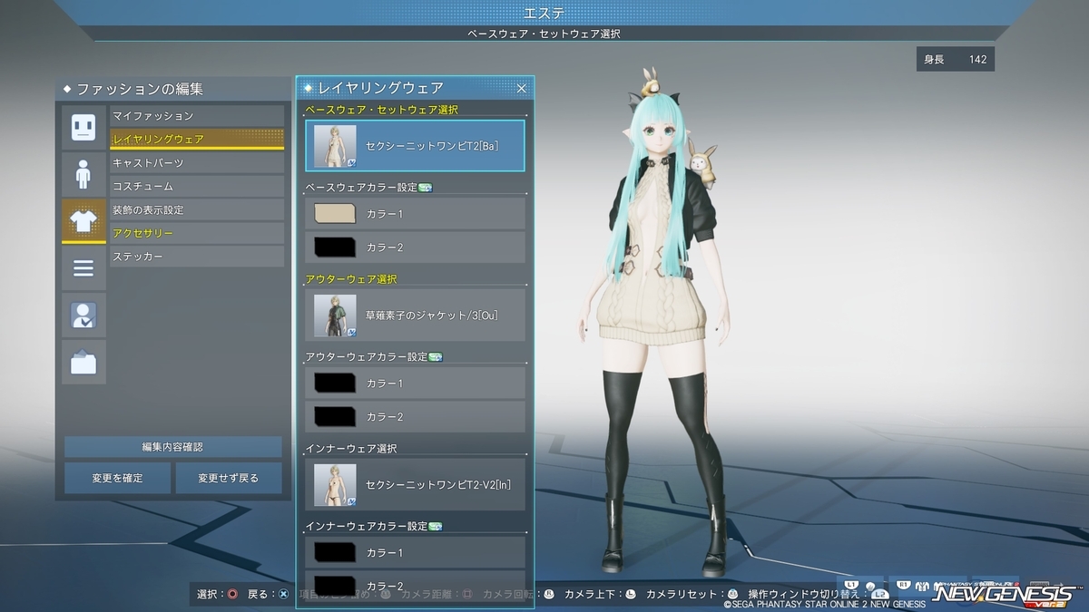Click the インナーウェア選択 section heading
Viewport: 1089px width, 612px height.
(350, 449)
